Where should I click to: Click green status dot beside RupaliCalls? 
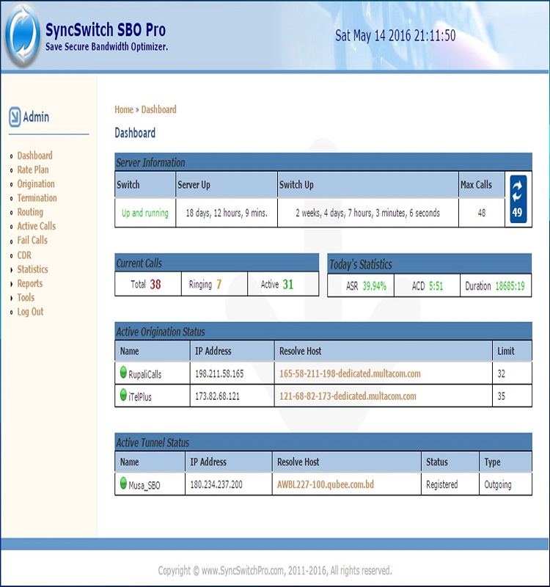(123, 373)
